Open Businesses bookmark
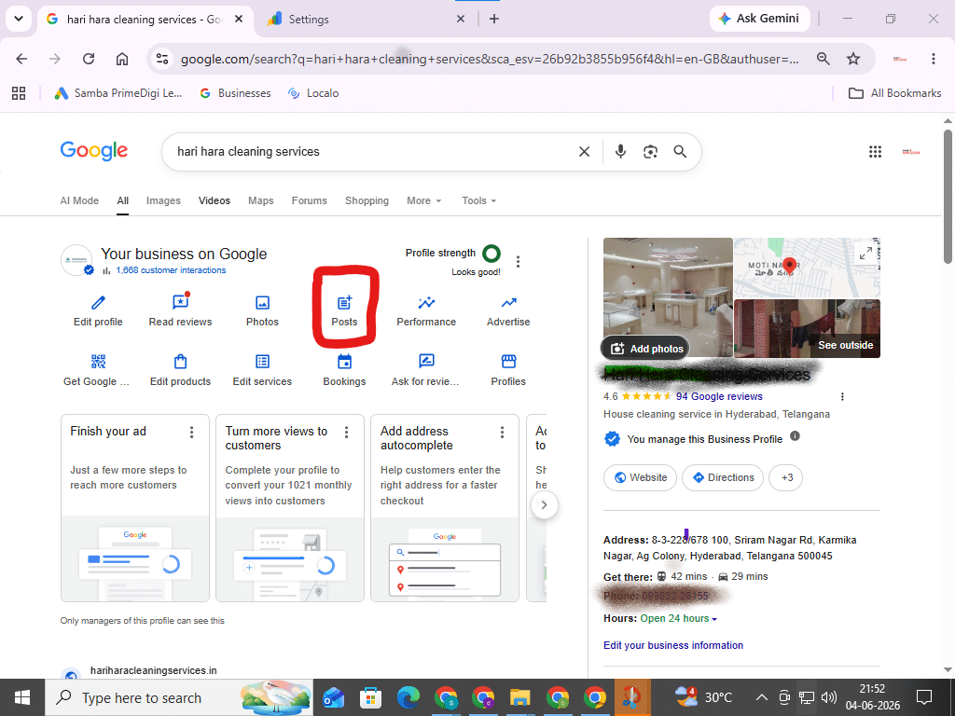The width and height of the screenshot is (955, 716). 235,93
